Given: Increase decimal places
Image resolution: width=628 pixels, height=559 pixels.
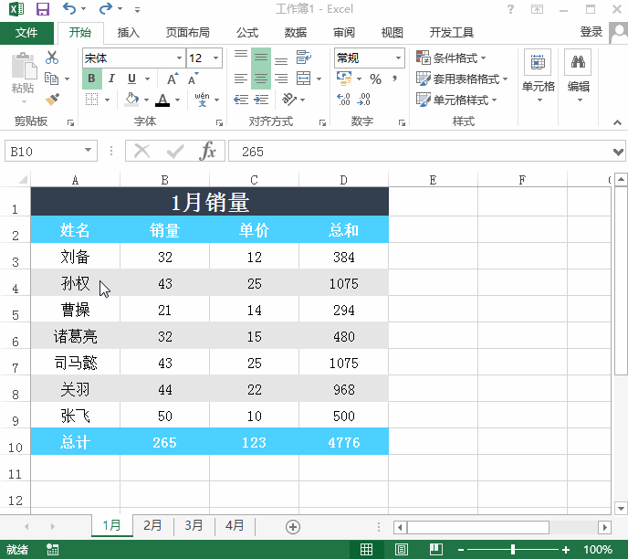Looking at the screenshot, I should coord(343,100).
